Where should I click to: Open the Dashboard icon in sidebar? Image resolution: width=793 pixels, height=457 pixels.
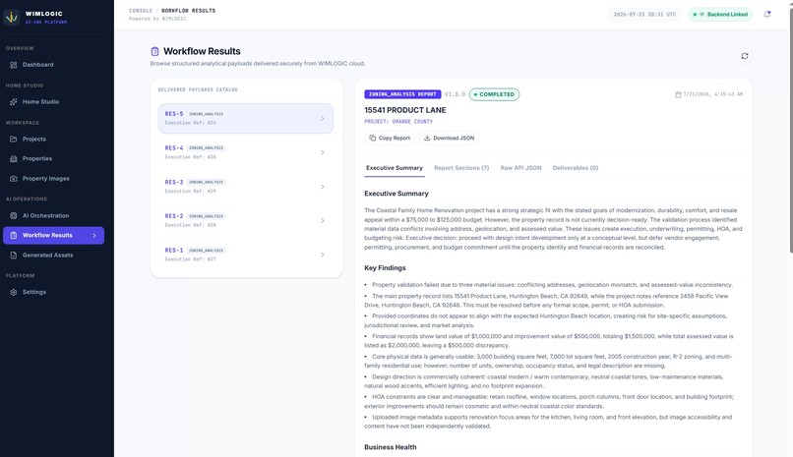(14, 65)
